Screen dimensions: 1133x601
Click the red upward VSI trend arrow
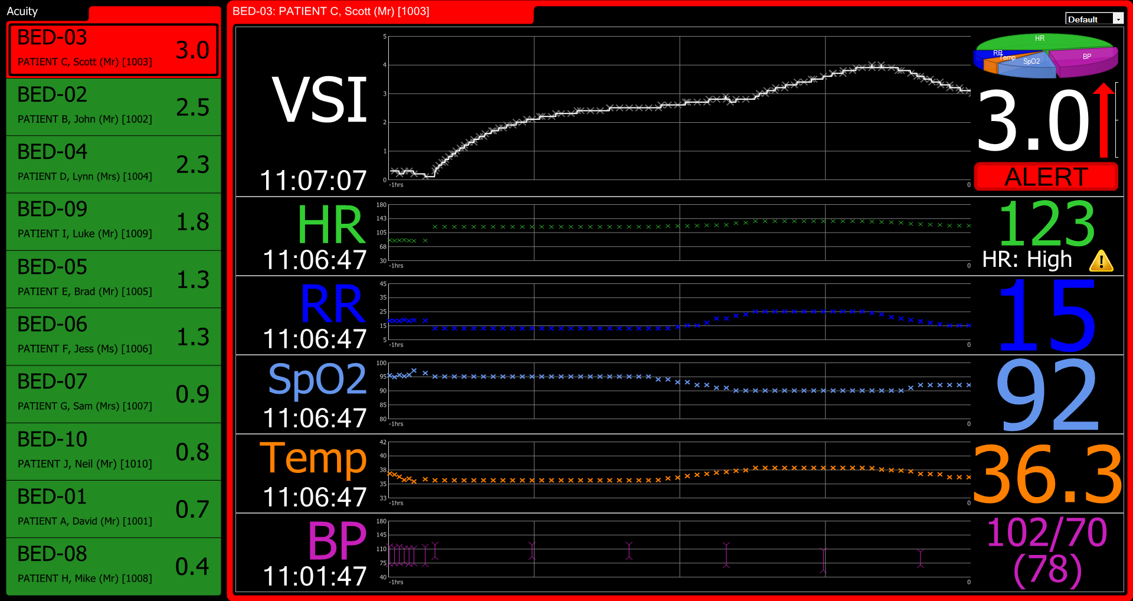[x=1103, y=120]
